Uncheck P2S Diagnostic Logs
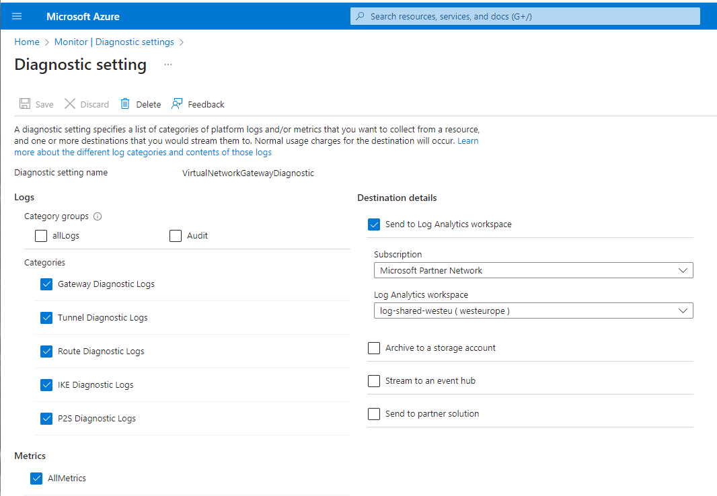 click(x=46, y=418)
